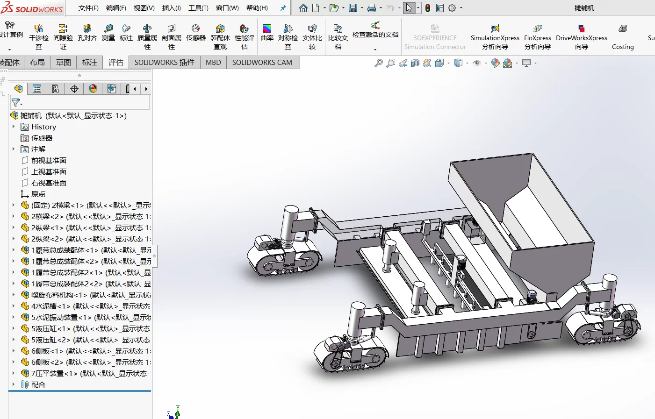Expand the 配合 mates folder
The width and height of the screenshot is (655, 419).
tap(14, 384)
